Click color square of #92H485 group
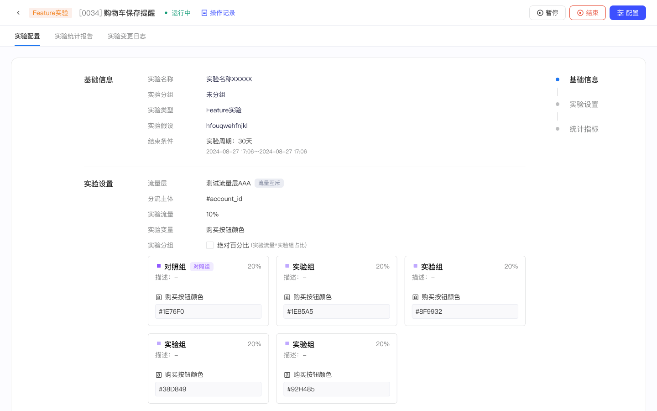This screenshot has width=657, height=411. [x=287, y=343]
